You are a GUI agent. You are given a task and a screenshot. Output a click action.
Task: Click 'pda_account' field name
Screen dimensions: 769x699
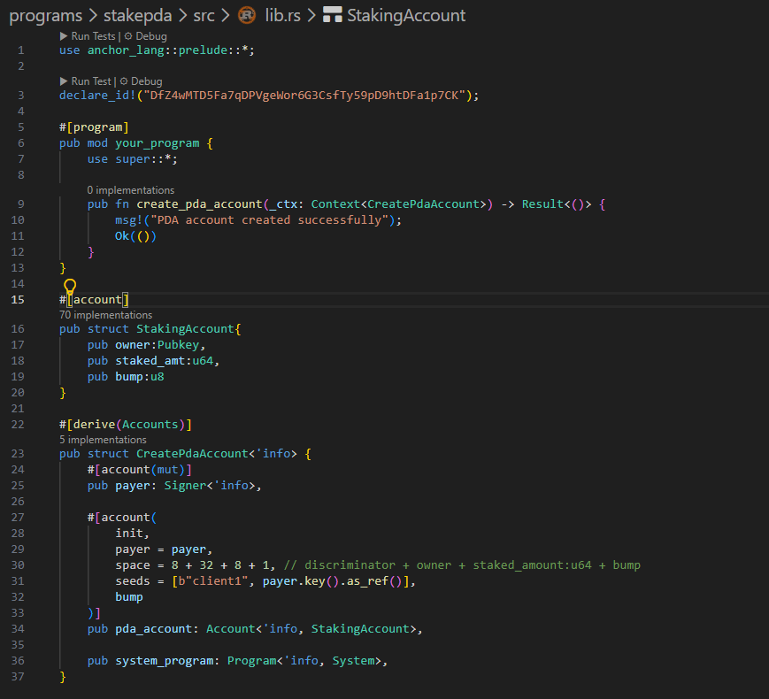[x=153, y=629]
